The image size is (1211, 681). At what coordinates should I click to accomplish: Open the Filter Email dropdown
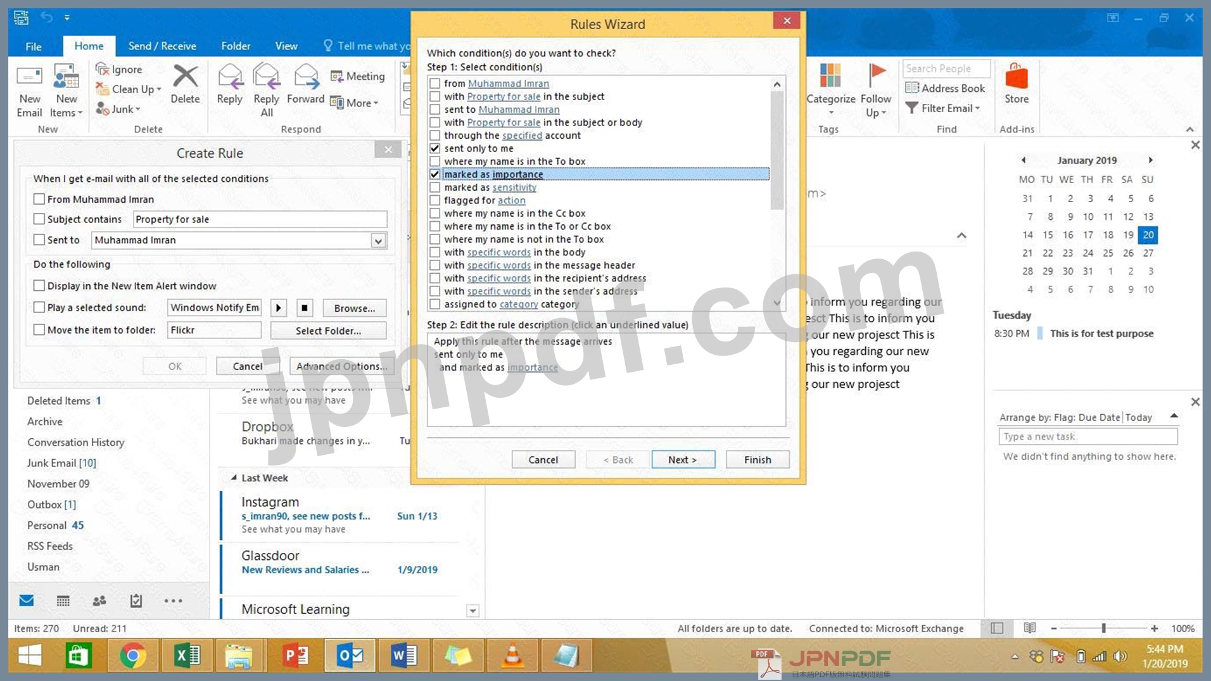[x=944, y=108]
